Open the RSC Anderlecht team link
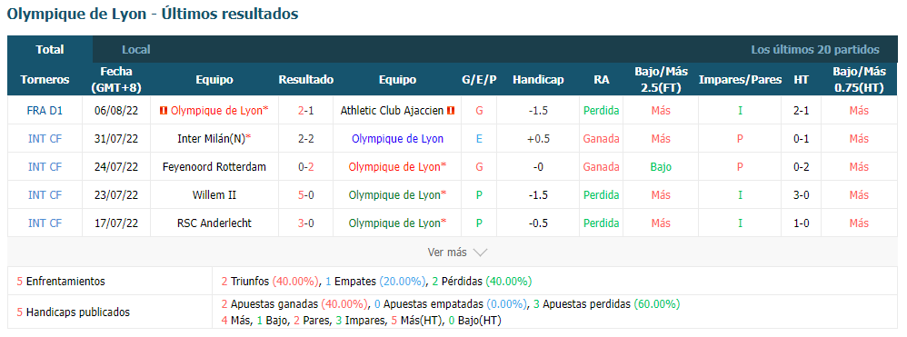This screenshot has height=337, width=907. (x=214, y=223)
